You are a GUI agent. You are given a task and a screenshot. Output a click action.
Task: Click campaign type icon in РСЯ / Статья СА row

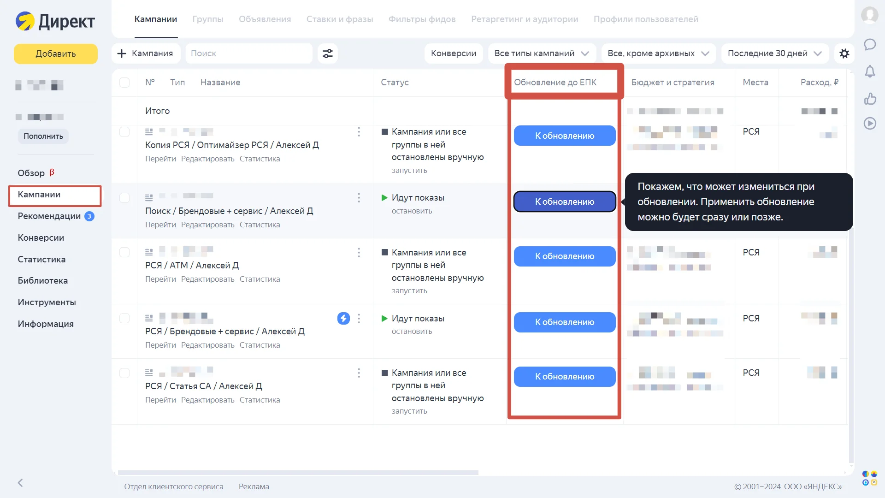pyautogui.click(x=149, y=373)
